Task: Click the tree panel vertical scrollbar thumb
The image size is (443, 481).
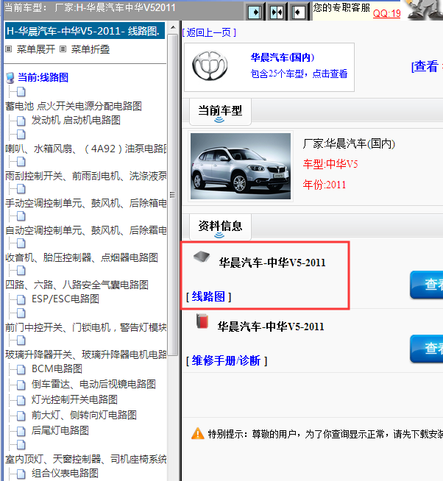Action: point(173,195)
